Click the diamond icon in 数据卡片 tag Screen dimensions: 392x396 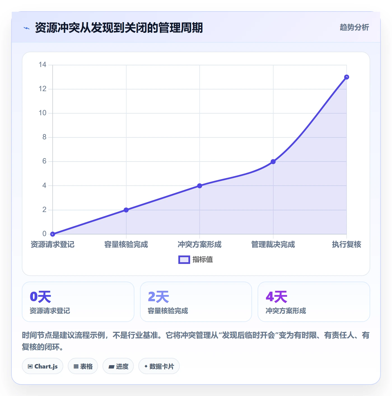pyautogui.click(x=146, y=366)
